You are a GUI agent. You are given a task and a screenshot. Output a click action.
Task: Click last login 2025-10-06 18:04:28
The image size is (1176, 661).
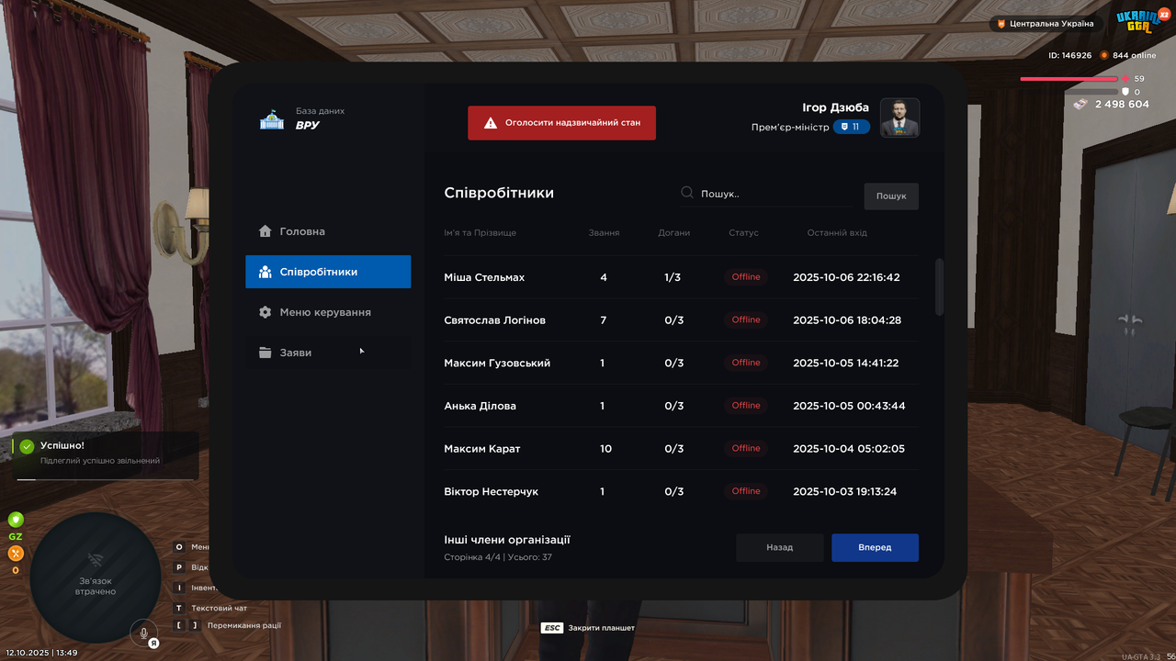[x=846, y=320]
